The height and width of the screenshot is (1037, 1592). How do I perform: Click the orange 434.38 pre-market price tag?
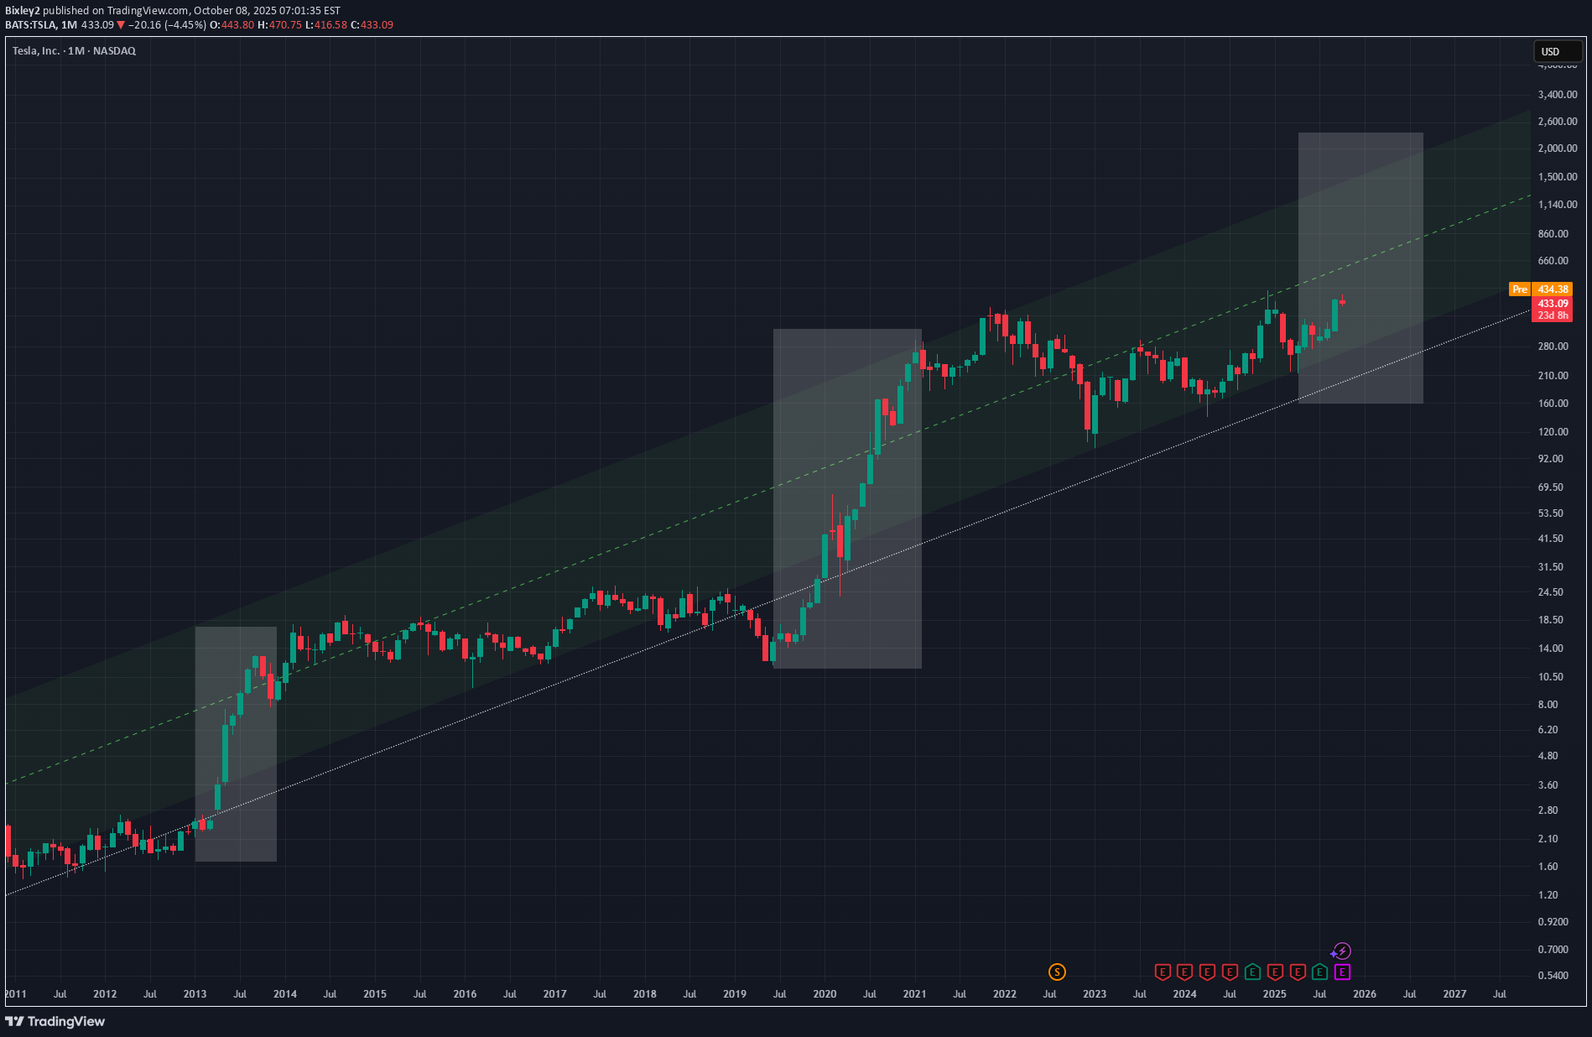point(1553,289)
